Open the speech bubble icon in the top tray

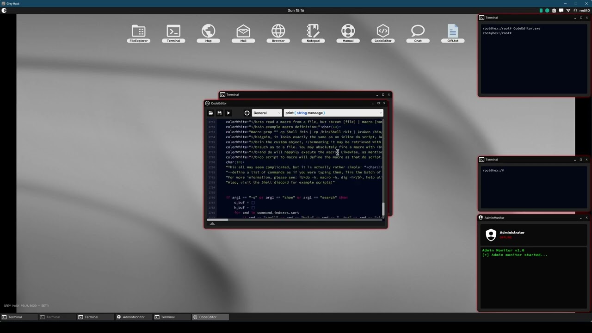[x=561, y=10]
